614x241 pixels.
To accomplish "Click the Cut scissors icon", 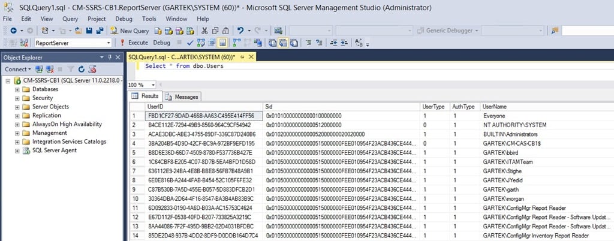I will point(205,31).
